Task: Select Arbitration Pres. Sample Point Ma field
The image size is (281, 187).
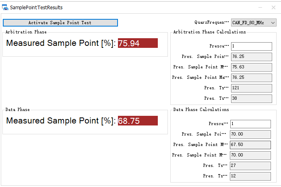Action: 252,78
